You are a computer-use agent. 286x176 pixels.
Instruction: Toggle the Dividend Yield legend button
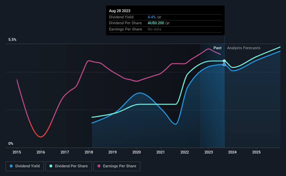[x=25, y=166]
